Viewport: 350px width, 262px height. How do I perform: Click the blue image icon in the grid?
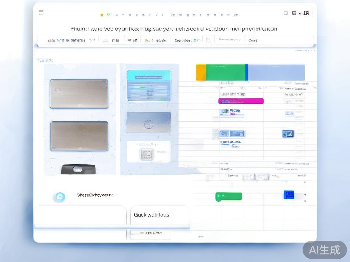point(288,133)
